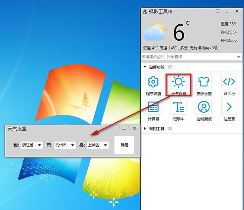Minimize the 枫影工具箱 window
244x210 pixels.
pos(226,11)
